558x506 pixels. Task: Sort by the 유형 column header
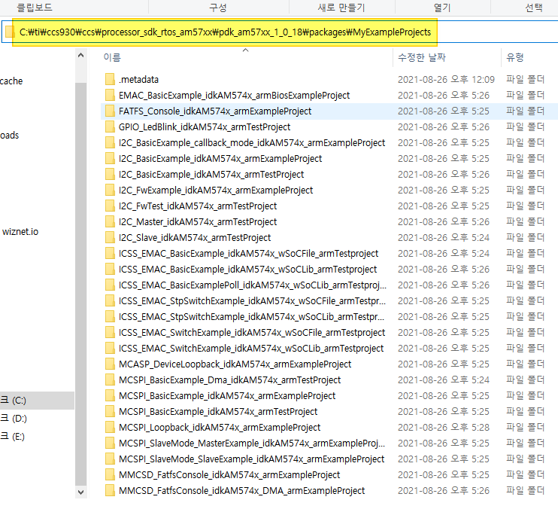(515, 57)
